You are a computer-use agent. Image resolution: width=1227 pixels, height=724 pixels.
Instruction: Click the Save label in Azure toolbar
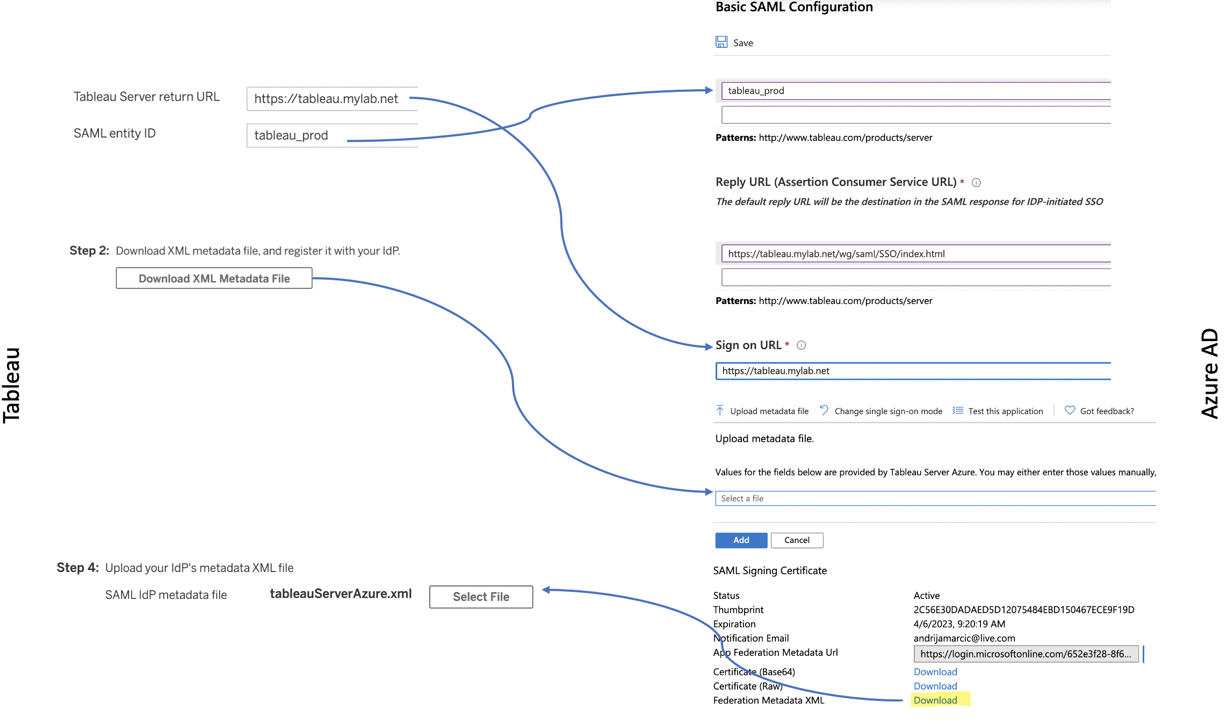743,43
